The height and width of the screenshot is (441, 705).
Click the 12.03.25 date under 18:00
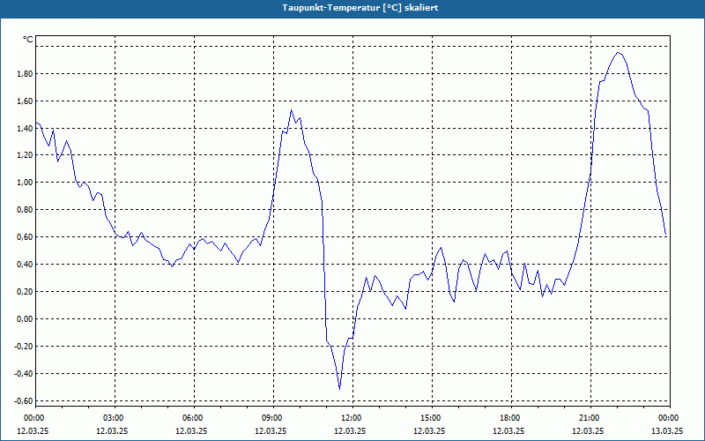point(508,430)
